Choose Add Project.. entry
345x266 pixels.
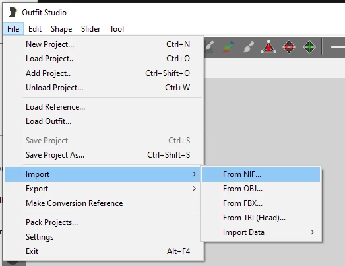(x=104, y=73)
